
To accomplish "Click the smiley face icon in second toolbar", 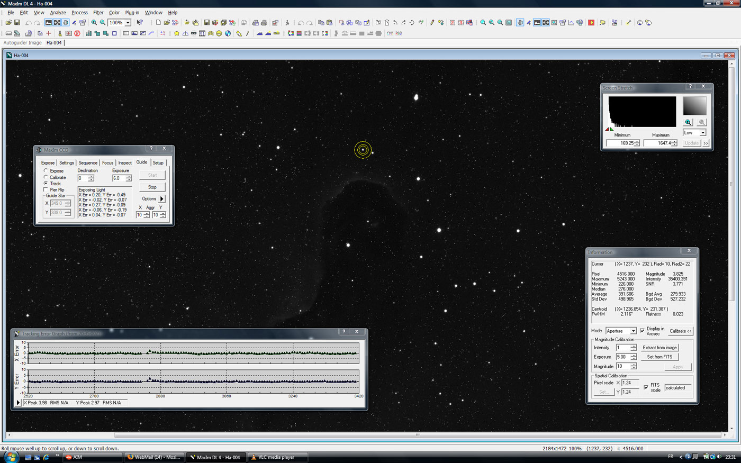I will (219, 33).
